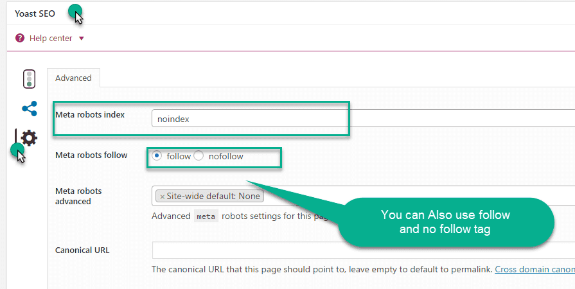Click the Meta robots follow label
The width and height of the screenshot is (575, 289).
point(91,155)
